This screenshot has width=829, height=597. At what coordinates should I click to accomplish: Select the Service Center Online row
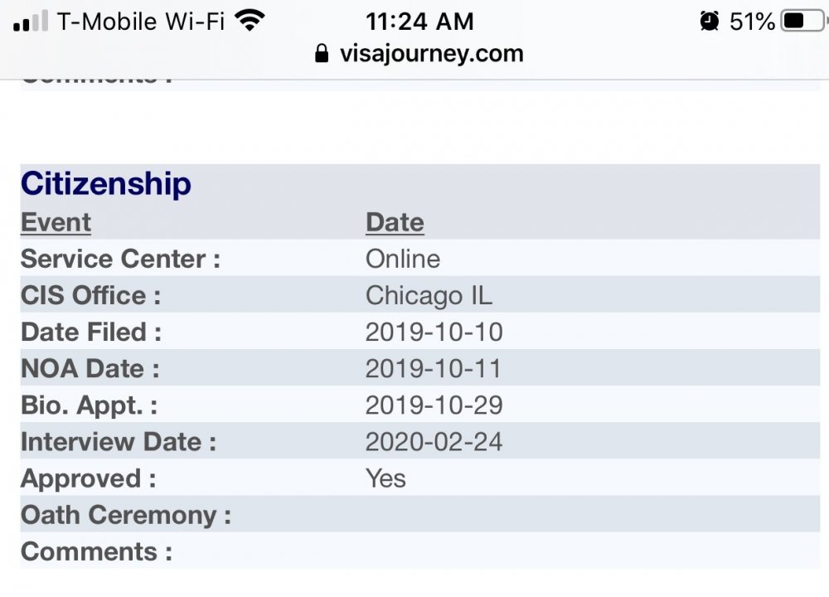point(419,259)
